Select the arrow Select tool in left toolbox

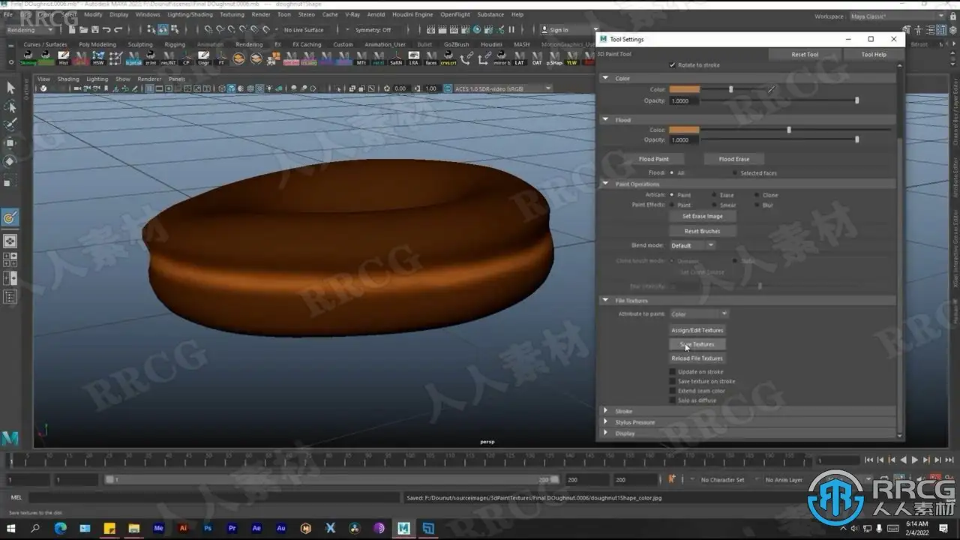10,88
